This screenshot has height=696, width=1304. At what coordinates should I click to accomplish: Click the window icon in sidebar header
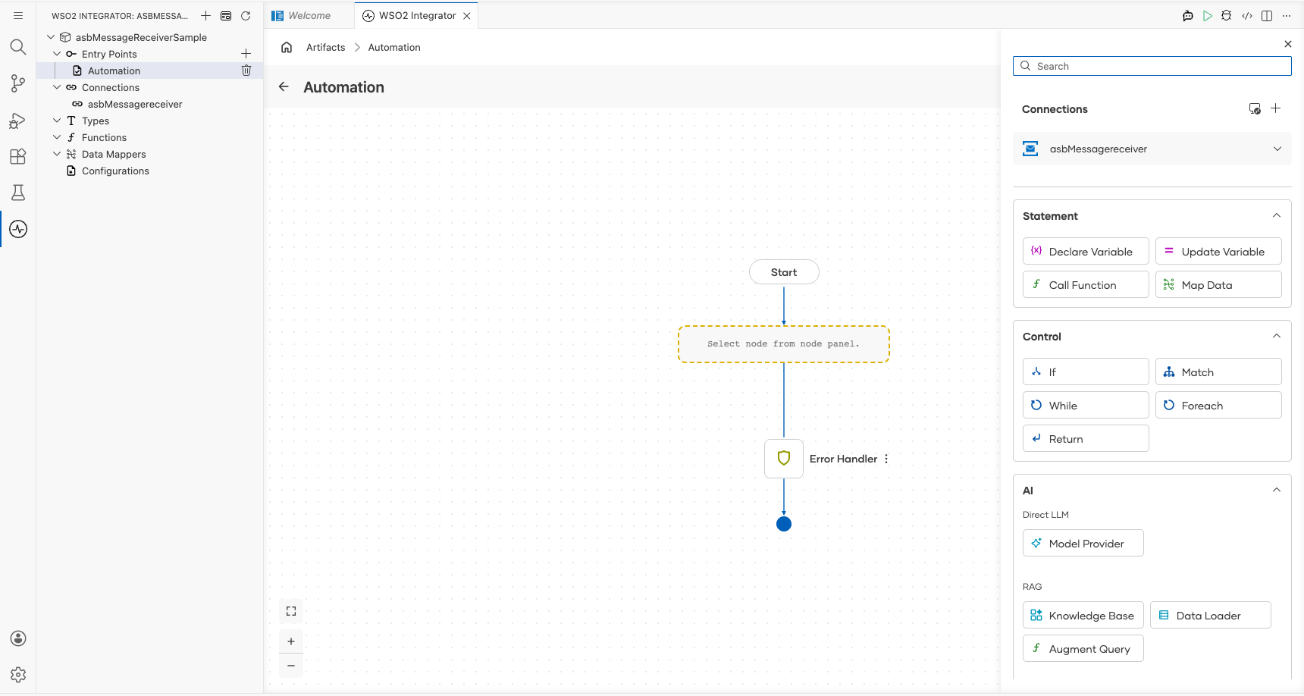point(226,15)
